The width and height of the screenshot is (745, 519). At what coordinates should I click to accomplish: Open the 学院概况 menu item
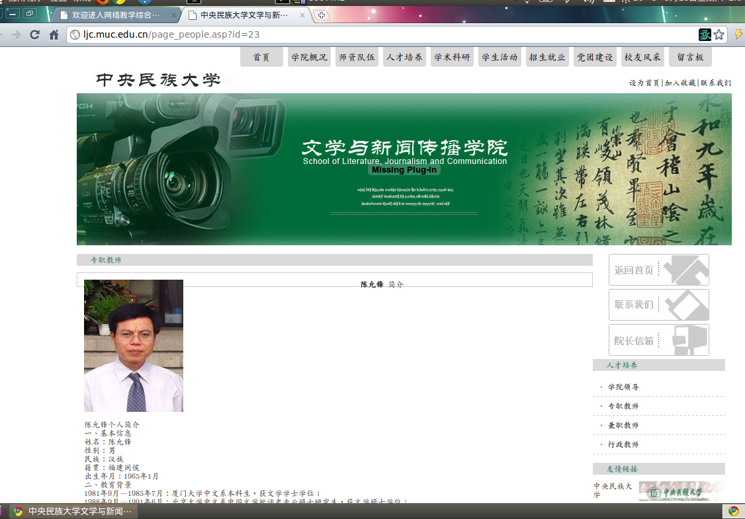pos(309,57)
